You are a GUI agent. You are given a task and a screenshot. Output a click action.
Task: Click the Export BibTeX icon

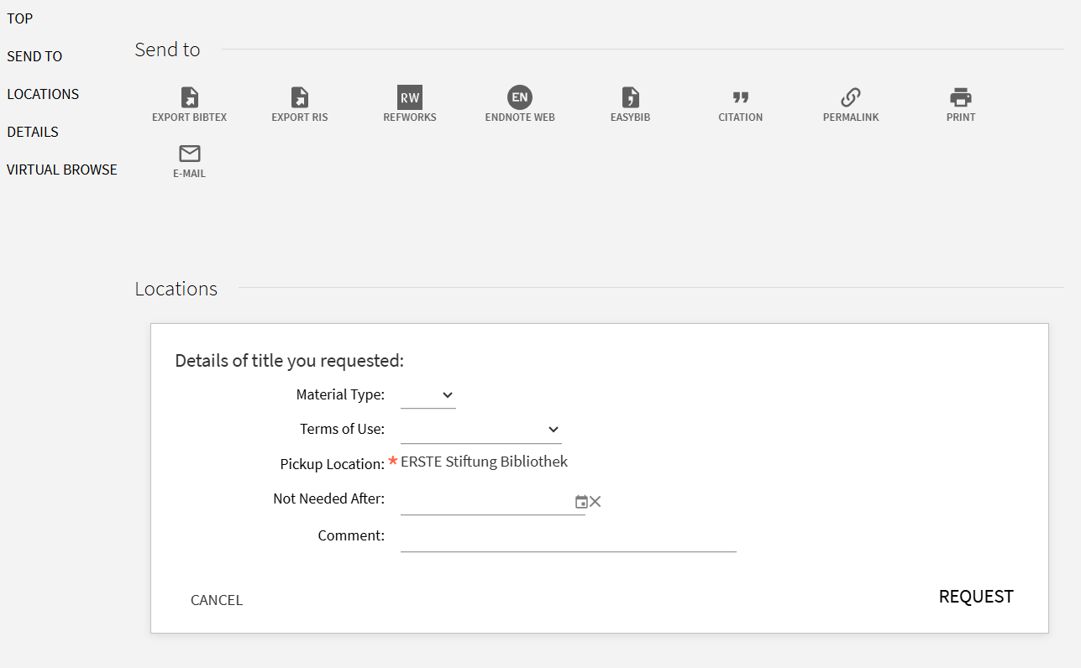click(190, 97)
